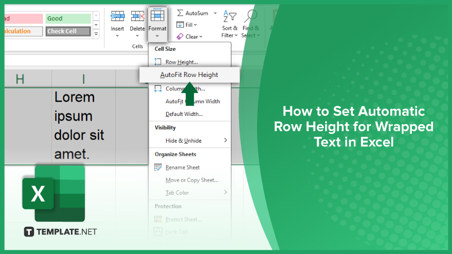Open the Delete dropdown arrow
The image size is (452, 254).
pyautogui.click(x=137, y=36)
